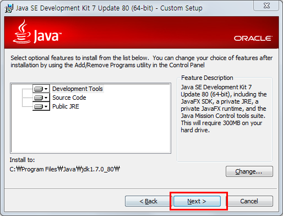Cancel the JDK setup
This screenshot has width=283, height=216.
coord(249,201)
